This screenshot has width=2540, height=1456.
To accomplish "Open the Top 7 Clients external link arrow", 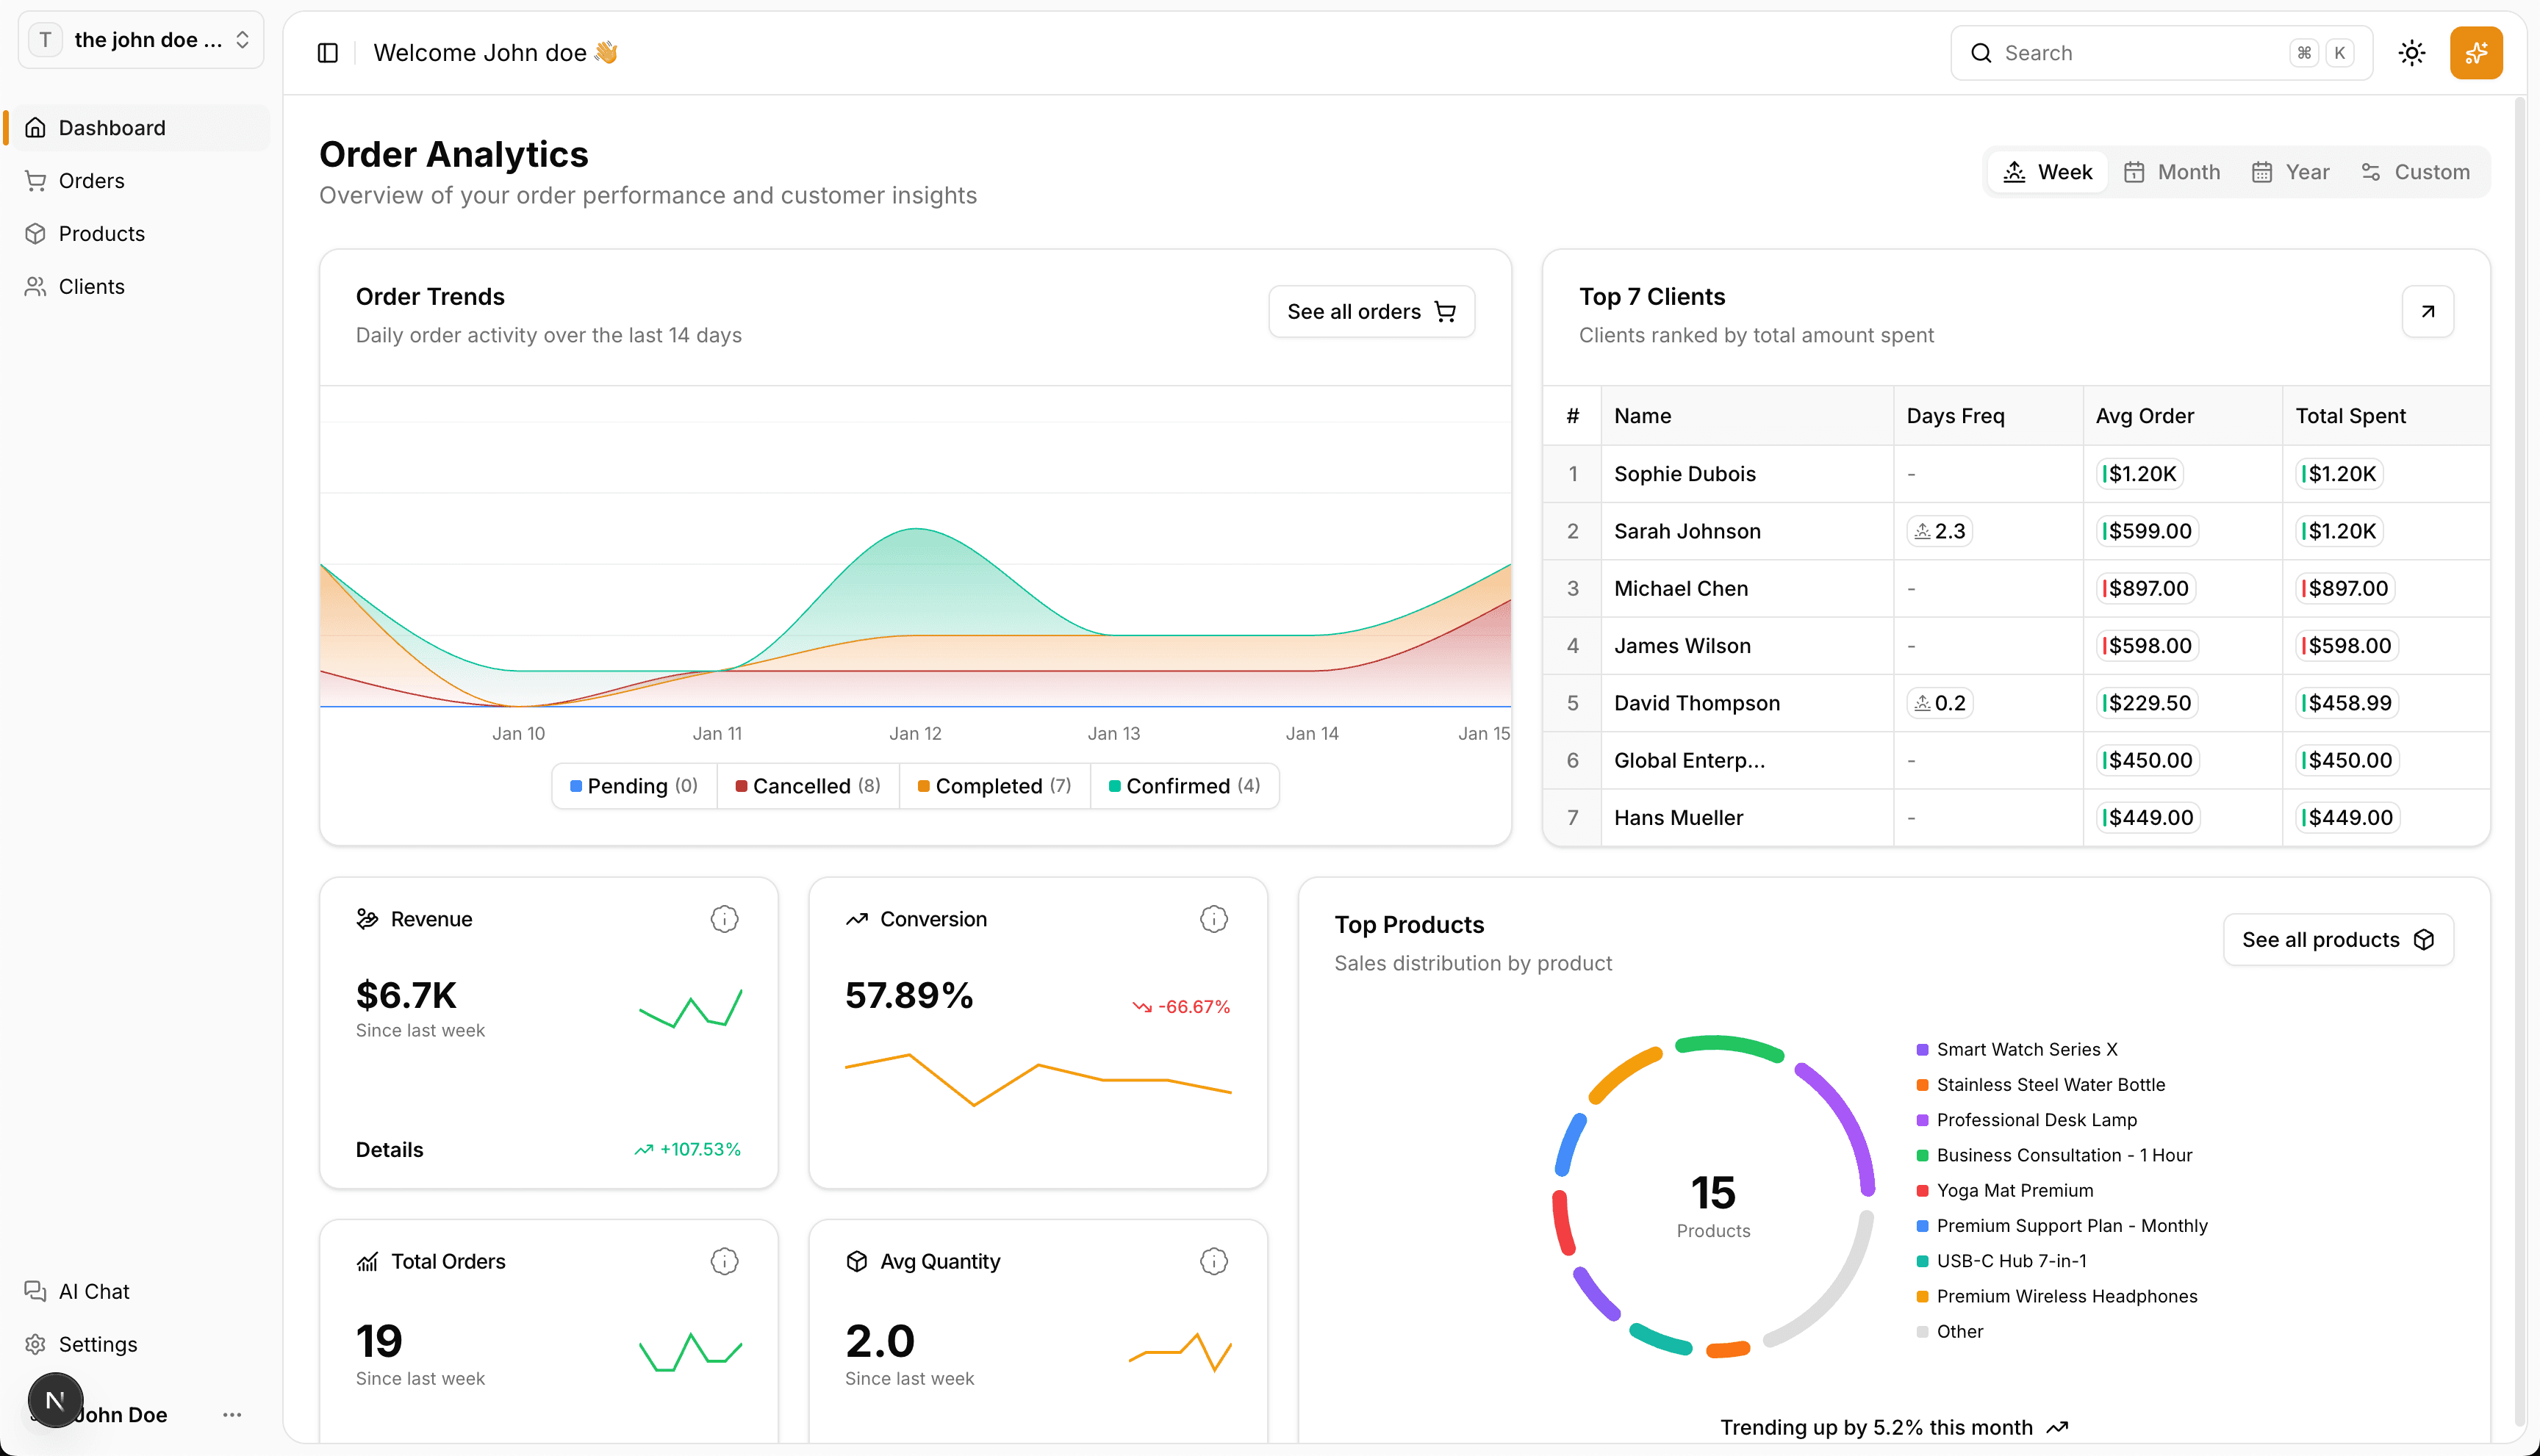I will (x=2428, y=311).
